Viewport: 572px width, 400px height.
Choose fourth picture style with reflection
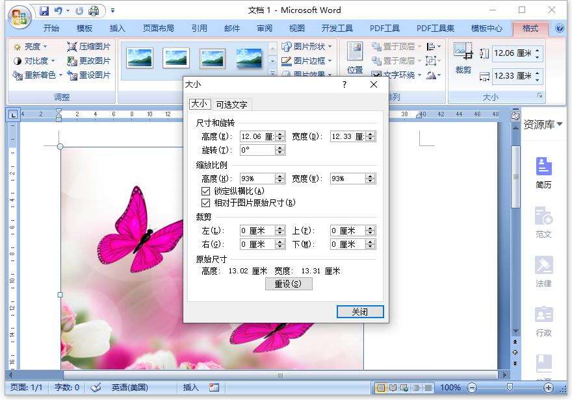coord(249,58)
